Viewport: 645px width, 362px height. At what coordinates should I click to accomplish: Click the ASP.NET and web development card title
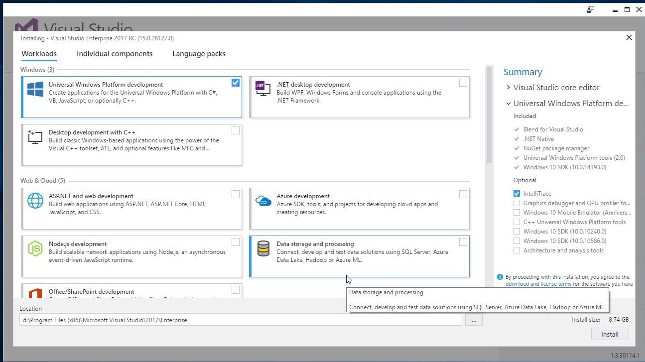[91, 196]
